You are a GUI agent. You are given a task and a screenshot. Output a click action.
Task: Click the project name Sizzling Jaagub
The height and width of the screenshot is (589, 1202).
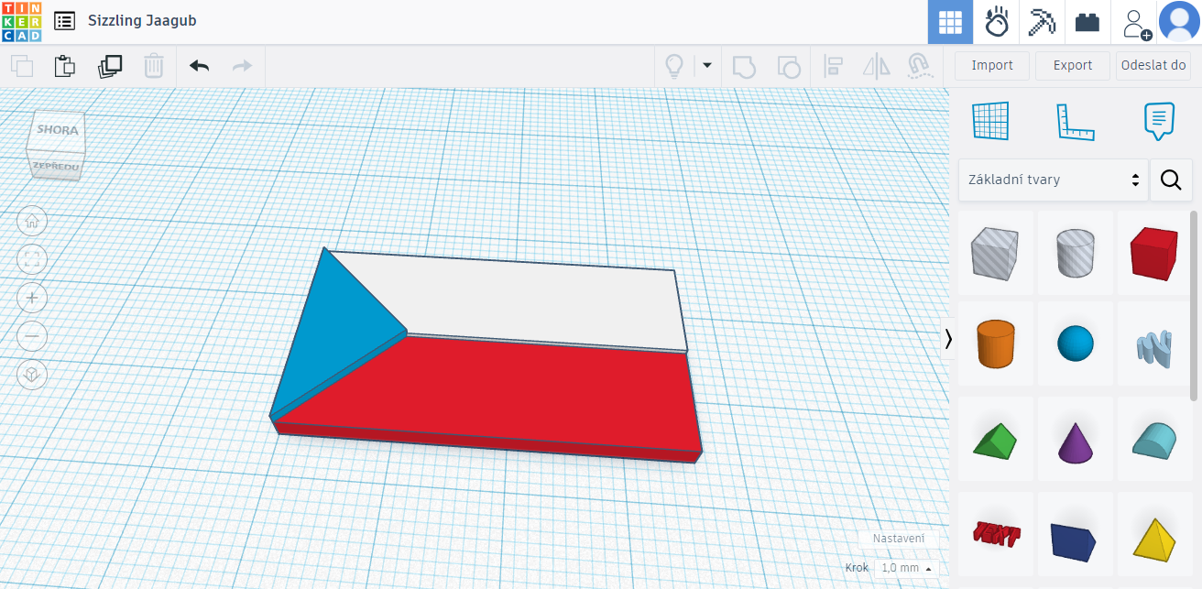pyautogui.click(x=142, y=21)
